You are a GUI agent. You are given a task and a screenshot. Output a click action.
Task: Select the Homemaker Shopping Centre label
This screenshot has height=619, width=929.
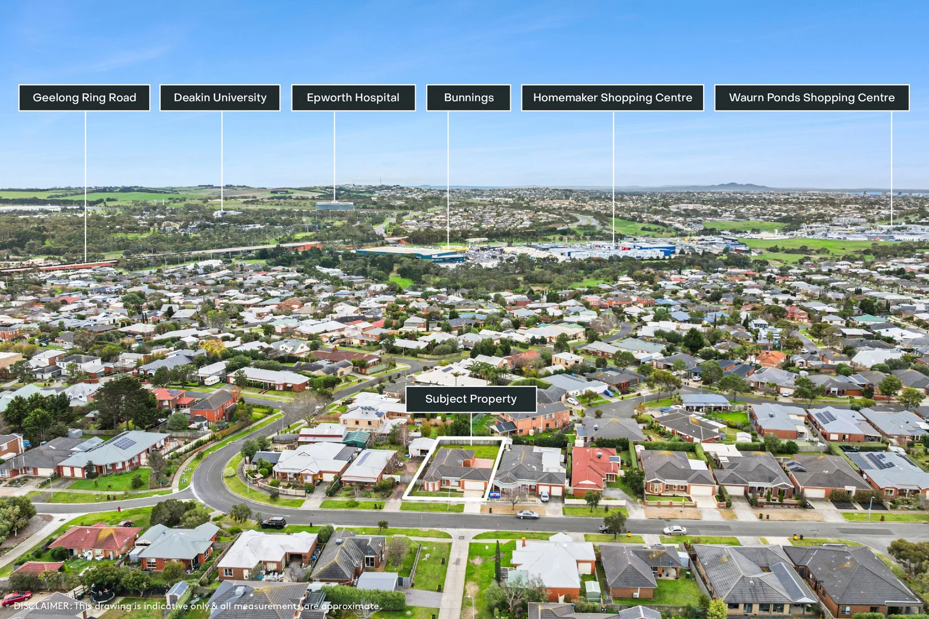[612, 98]
